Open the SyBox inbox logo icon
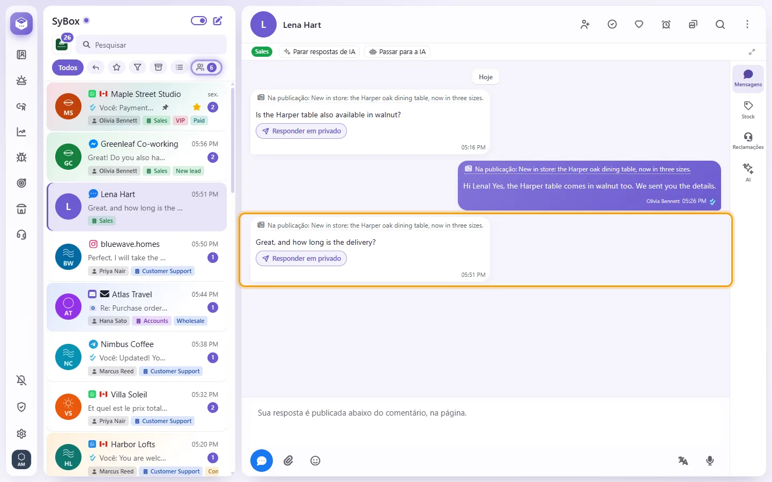This screenshot has width=772, height=482. click(x=21, y=24)
